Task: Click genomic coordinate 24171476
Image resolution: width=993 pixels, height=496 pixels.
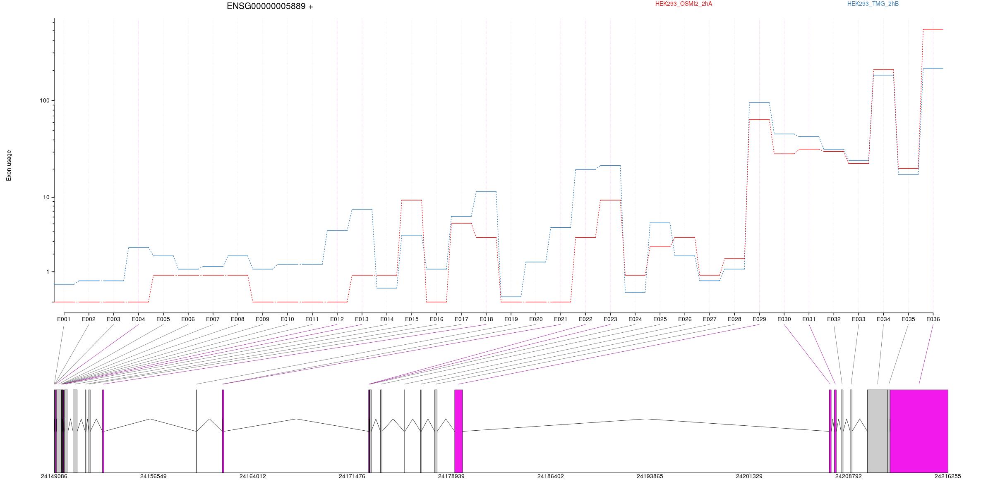Action: point(352,477)
